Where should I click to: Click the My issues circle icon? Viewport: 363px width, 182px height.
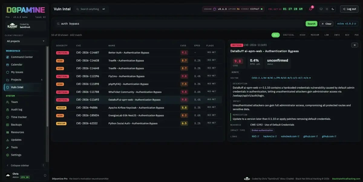pyautogui.click(x=8, y=72)
